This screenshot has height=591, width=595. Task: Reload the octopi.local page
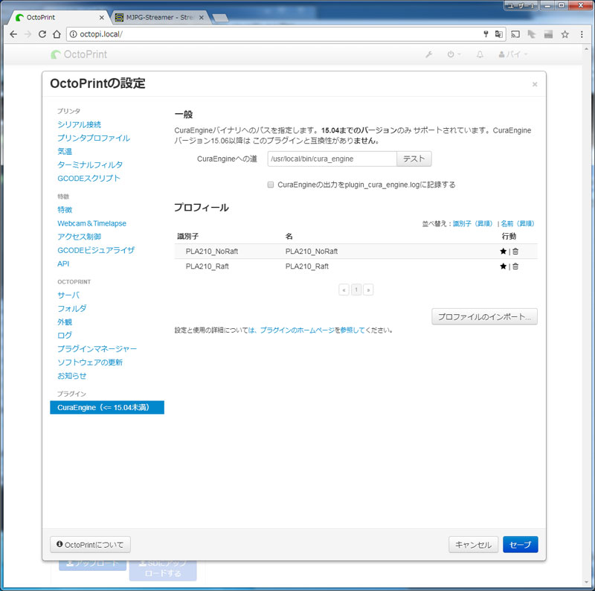[x=42, y=34]
